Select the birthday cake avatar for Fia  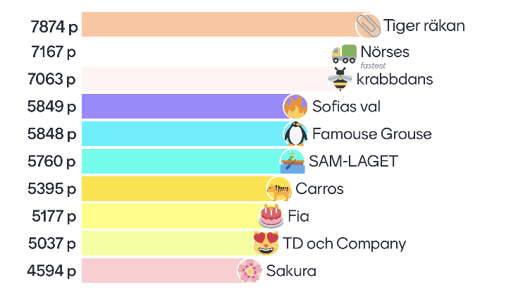(271, 216)
